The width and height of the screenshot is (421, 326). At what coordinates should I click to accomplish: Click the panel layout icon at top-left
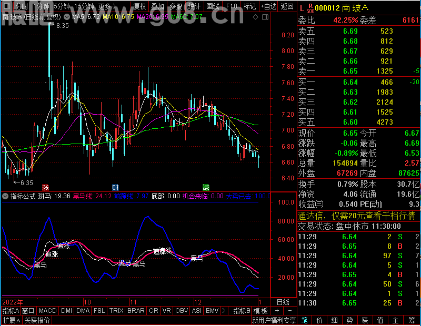coord(7,6)
